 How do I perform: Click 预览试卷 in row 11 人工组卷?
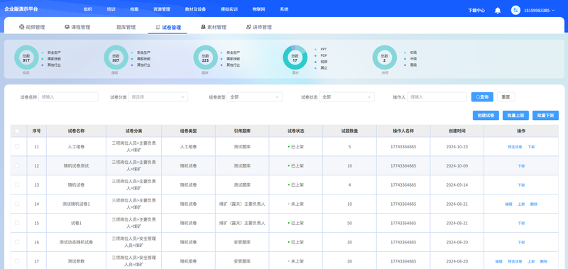(515, 147)
